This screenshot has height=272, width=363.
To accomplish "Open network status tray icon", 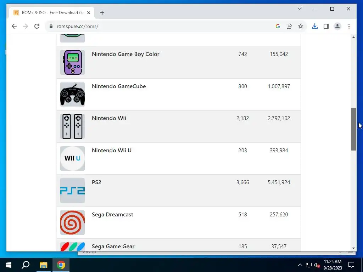I will 309,265.
